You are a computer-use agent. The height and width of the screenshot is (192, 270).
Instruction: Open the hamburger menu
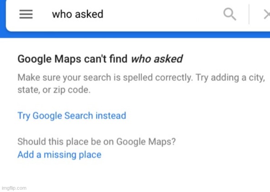[x=26, y=14]
